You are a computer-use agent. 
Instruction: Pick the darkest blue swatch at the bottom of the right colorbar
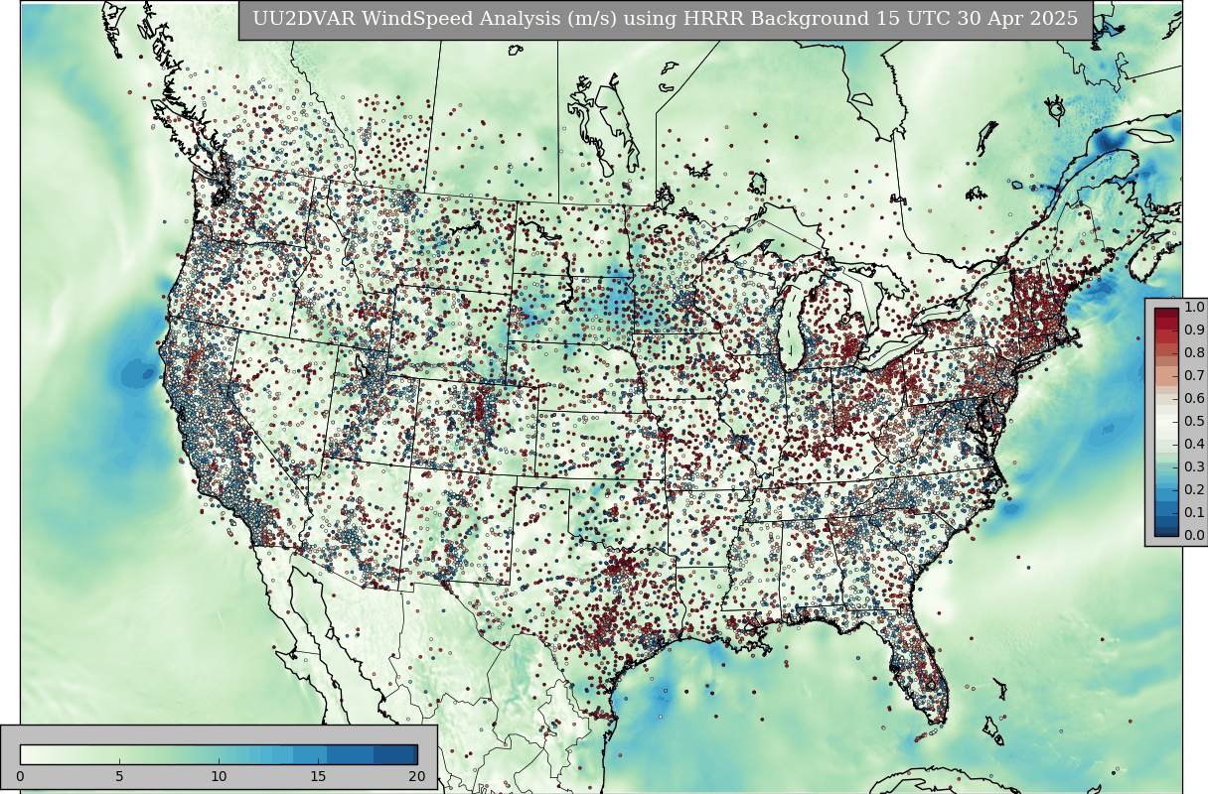pyautogui.click(x=1166, y=529)
